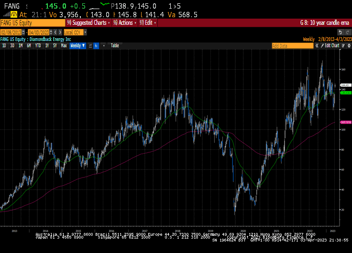Viewport: 352px width, 253px height.
Task: Switch to line chart style icon
Action: click(x=90, y=46)
